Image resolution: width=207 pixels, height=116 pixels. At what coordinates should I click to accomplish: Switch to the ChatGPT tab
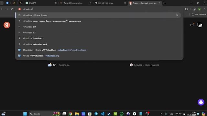(41, 3)
